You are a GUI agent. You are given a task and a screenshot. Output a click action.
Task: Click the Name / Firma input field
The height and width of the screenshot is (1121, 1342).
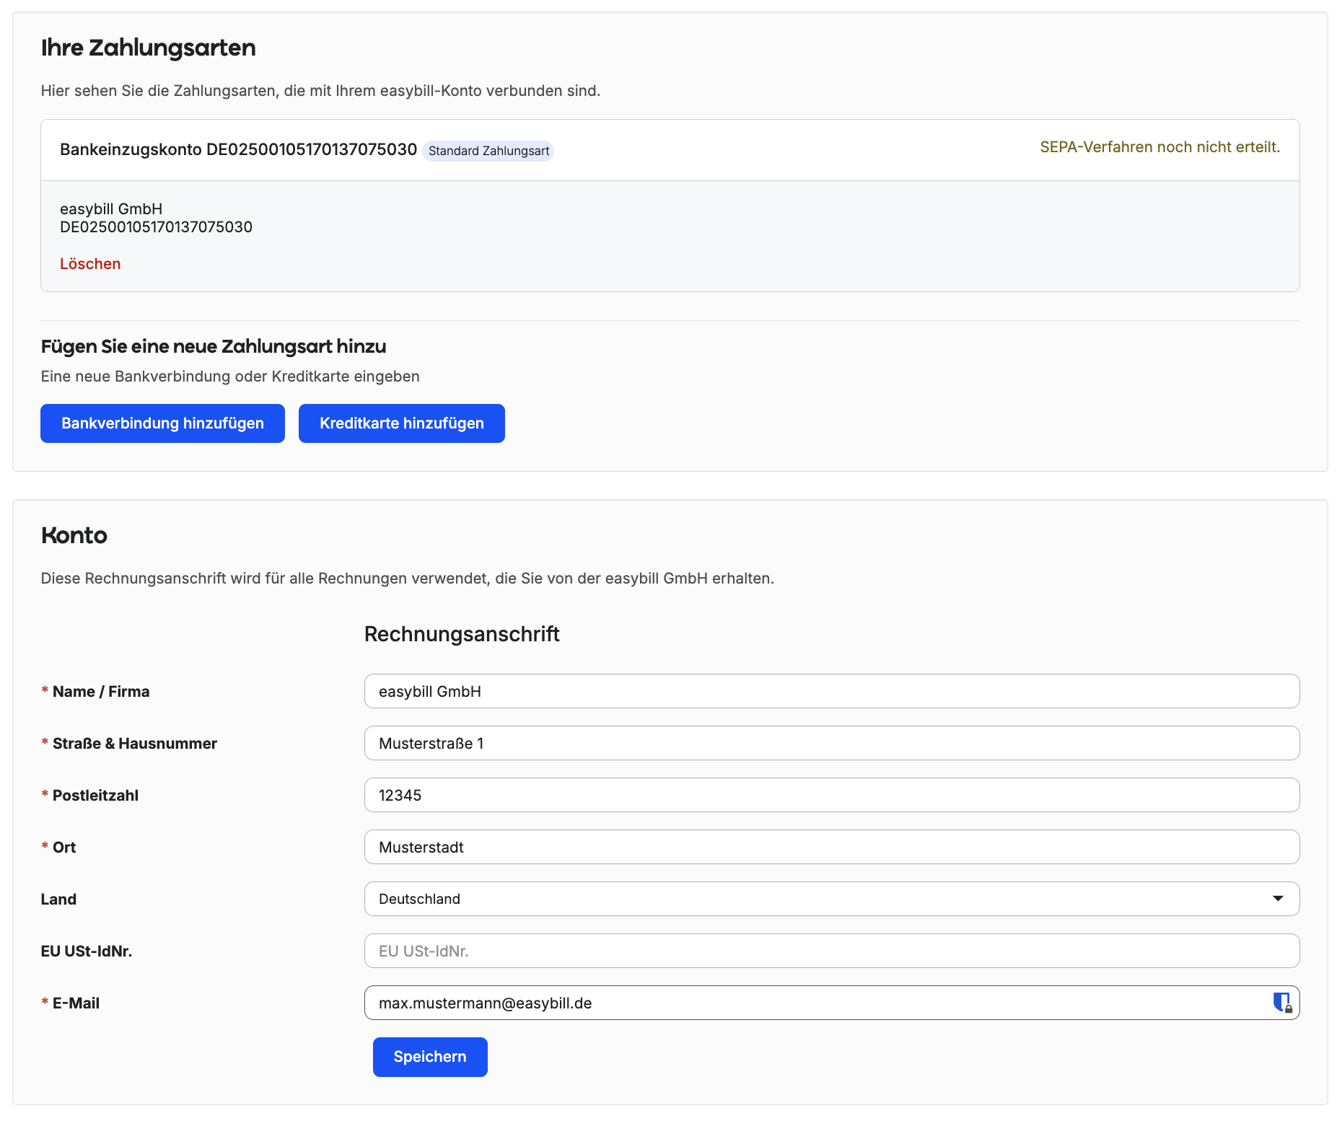[x=832, y=691]
